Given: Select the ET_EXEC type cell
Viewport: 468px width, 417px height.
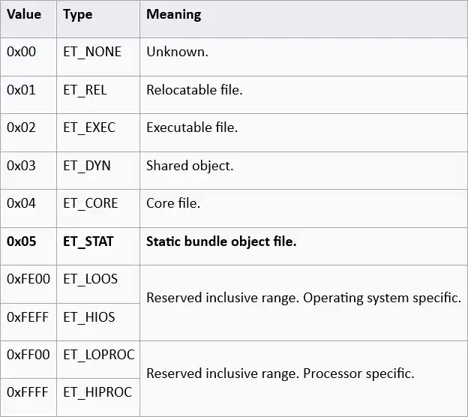Looking at the screenshot, I should click(x=98, y=133).
